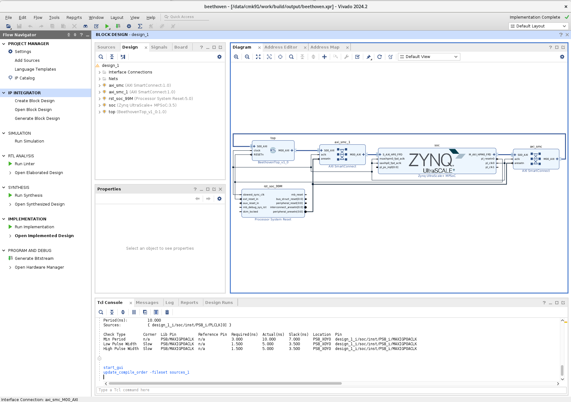Open IP Catalog

(25, 78)
